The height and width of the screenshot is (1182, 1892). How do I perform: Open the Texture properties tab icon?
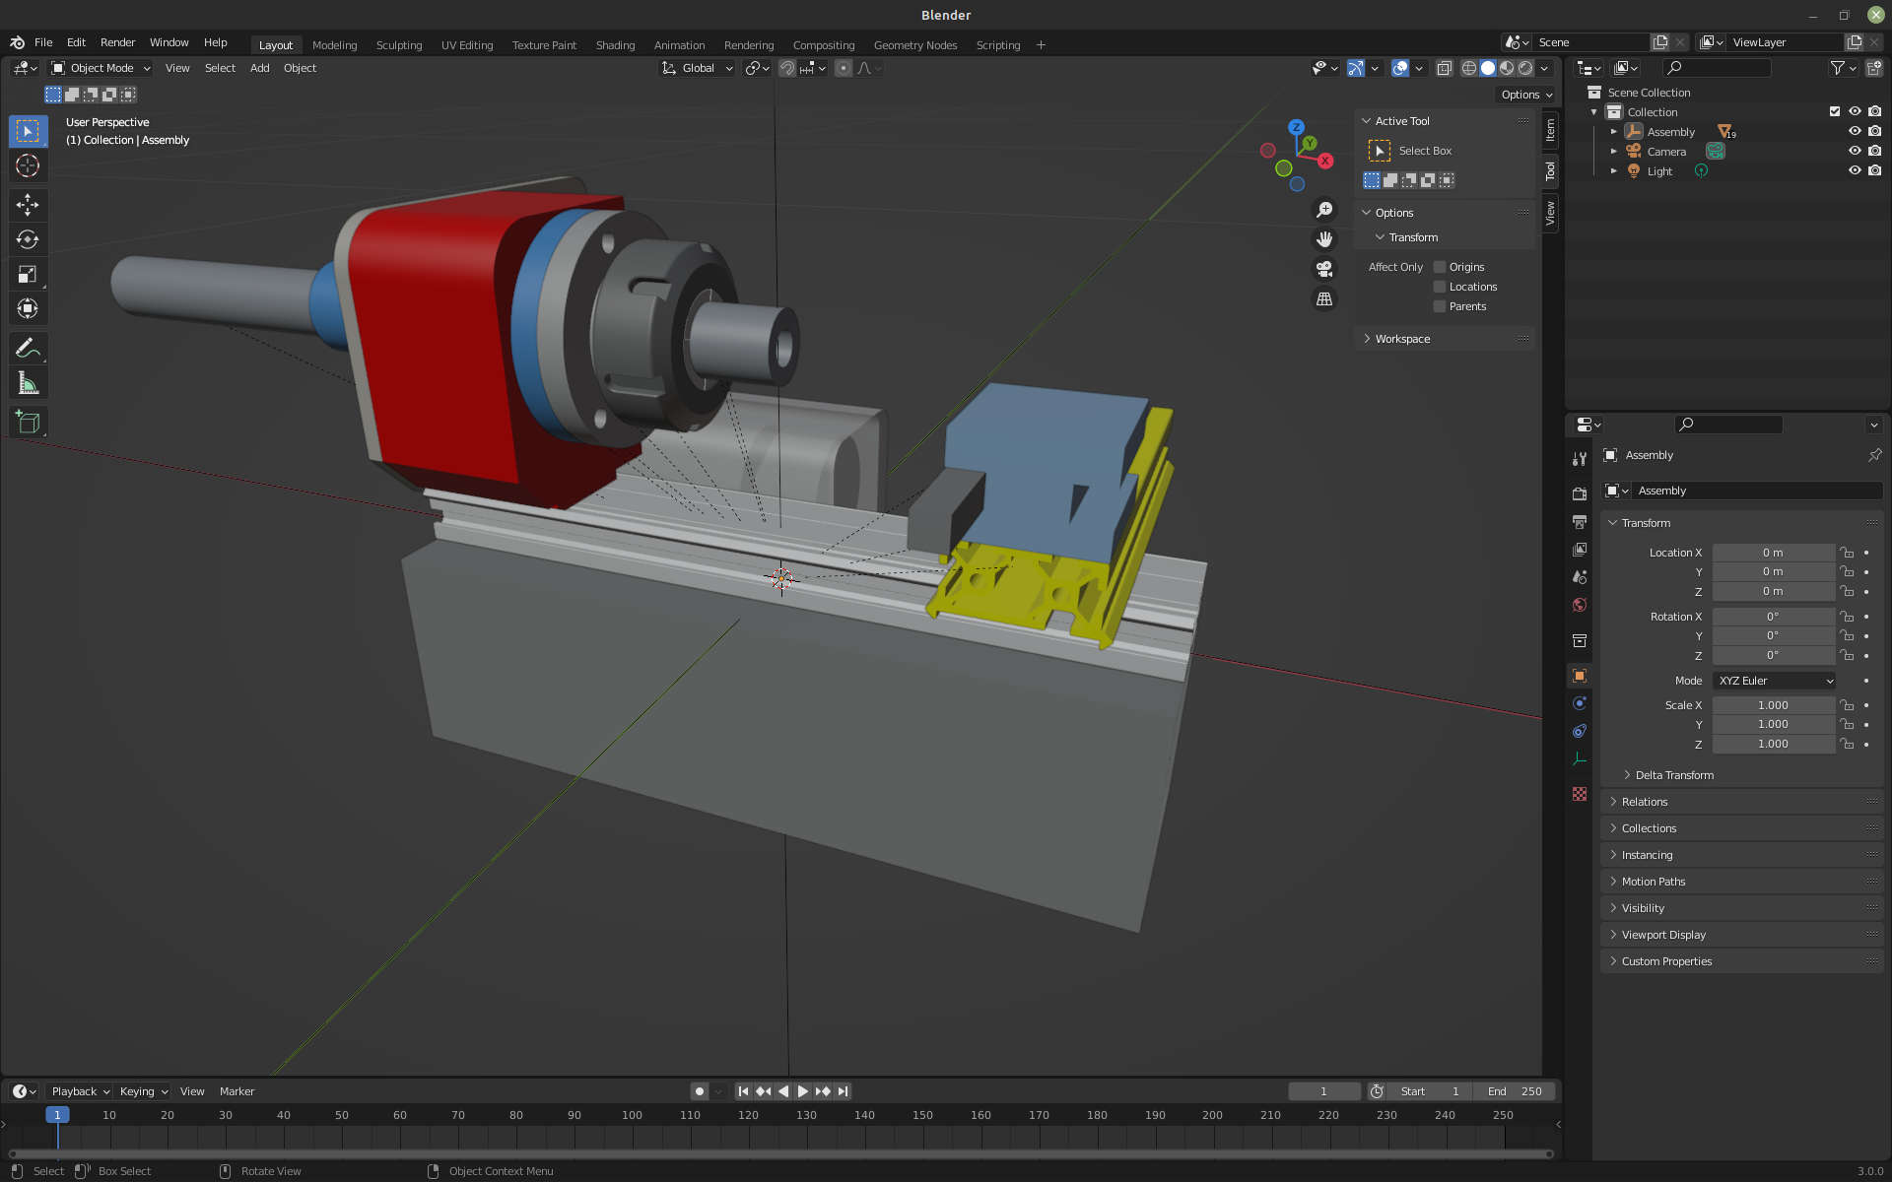(1580, 794)
